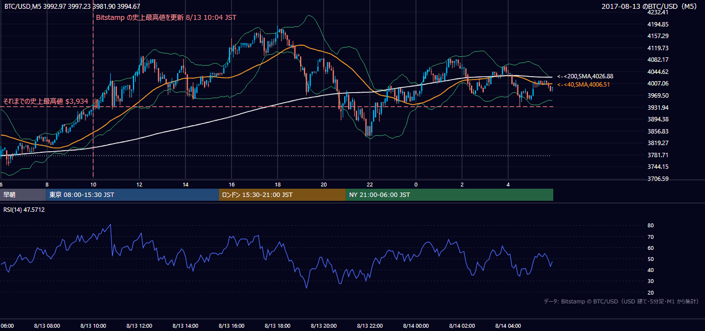
Task: Select RSI scale level 70
Action: click(x=650, y=237)
